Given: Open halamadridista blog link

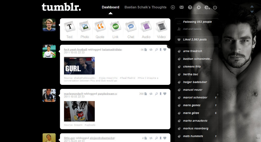Looking at the screenshot, I should tap(112, 50).
